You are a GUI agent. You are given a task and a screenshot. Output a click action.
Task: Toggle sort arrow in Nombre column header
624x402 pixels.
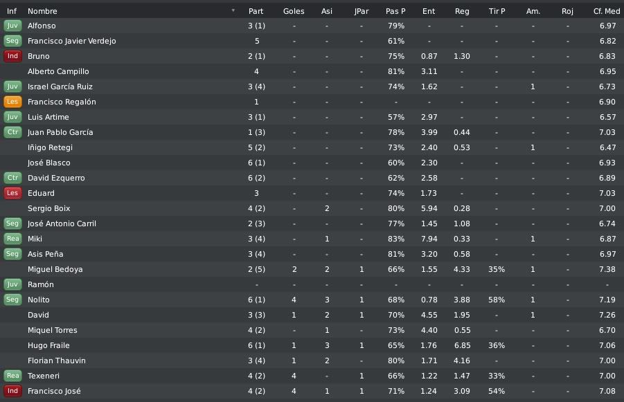click(233, 11)
